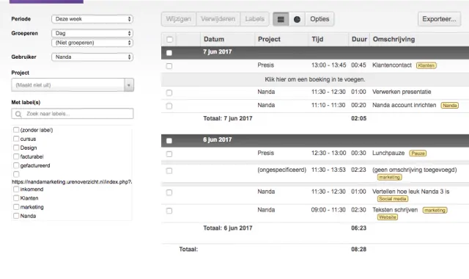Image resolution: width=469 pixels, height=279 pixels.
Task: Click 'Klik hier om een boeking in te voegen'
Action: click(x=315, y=79)
